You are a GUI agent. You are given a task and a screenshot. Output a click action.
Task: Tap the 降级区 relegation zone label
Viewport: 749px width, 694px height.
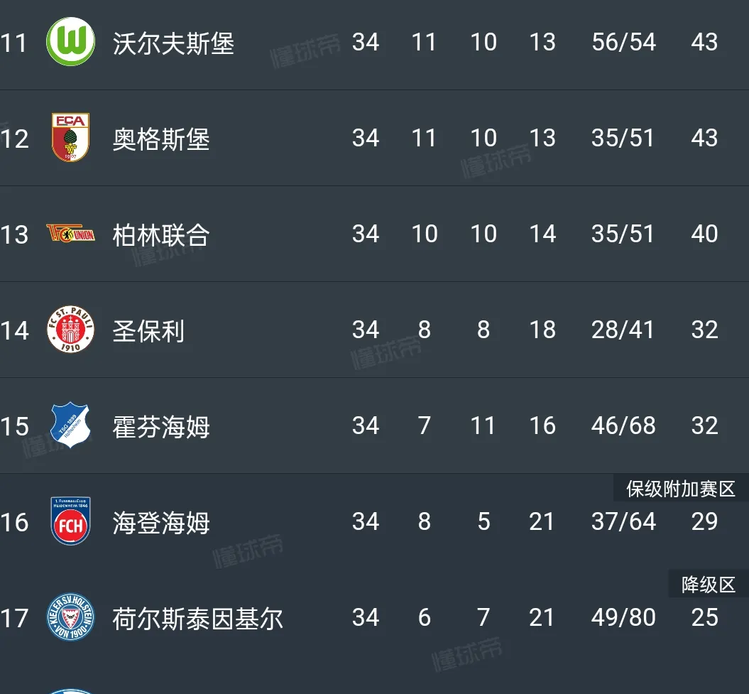(x=708, y=585)
